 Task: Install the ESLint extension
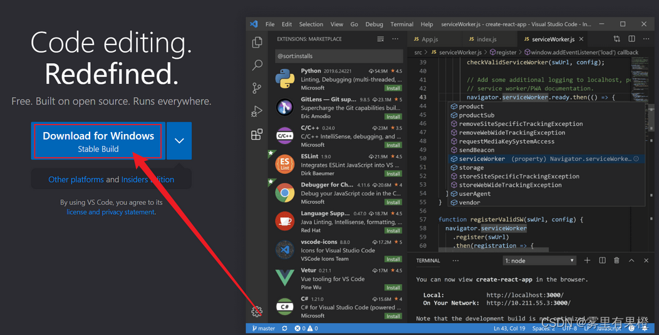(393, 173)
